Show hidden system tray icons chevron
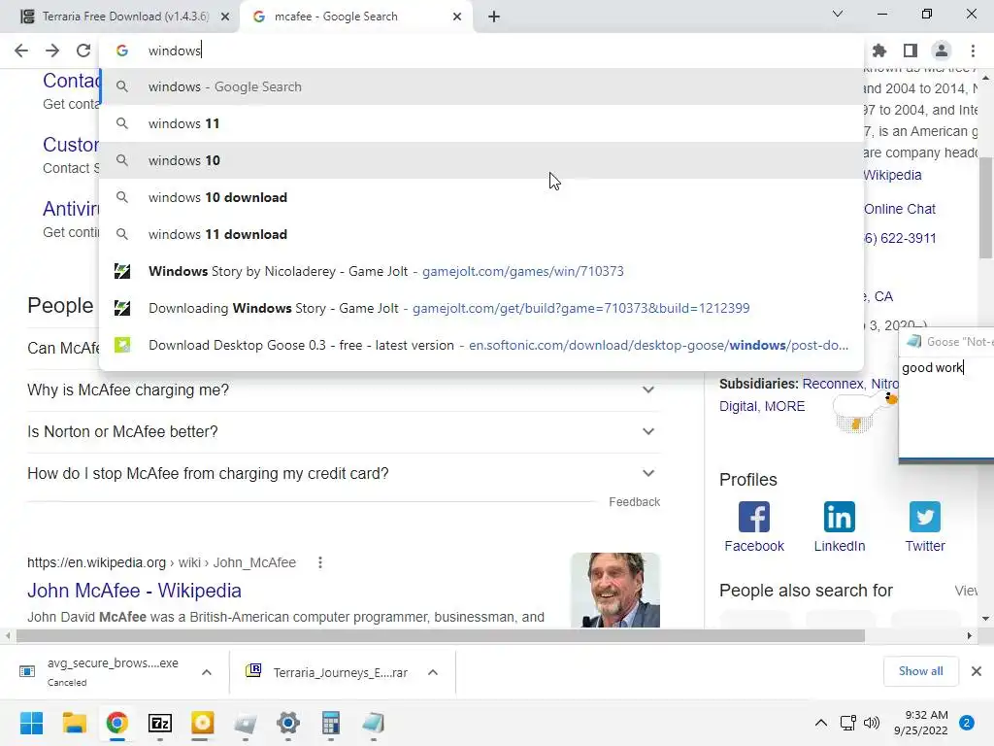Screen dimensions: 994x746 click(821, 723)
